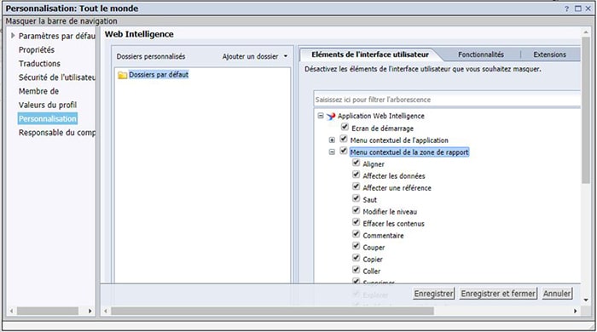
Task: Collapse Menu contextuel de la zone de rapport node
Action: [332, 152]
